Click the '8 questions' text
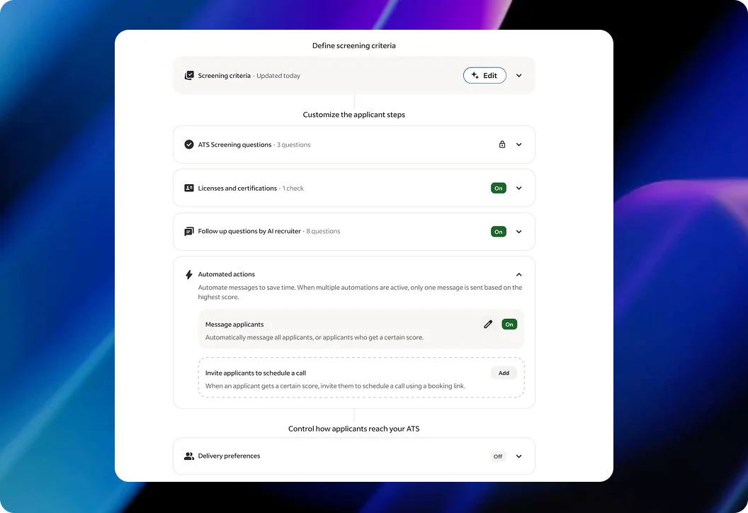Viewport: 748px width, 513px height. tap(324, 231)
